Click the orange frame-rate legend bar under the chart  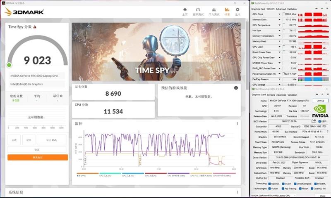tap(87, 173)
